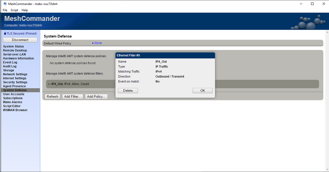The width and height of the screenshot is (329, 172).
Task: View the Event Log
Action: [x=10, y=62]
